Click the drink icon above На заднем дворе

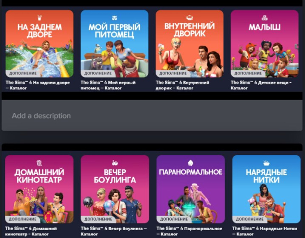(39, 17)
